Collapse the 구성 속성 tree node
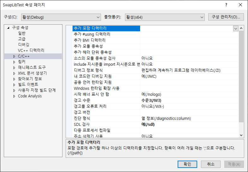The height and width of the screenshot is (172, 248). click(9, 28)
